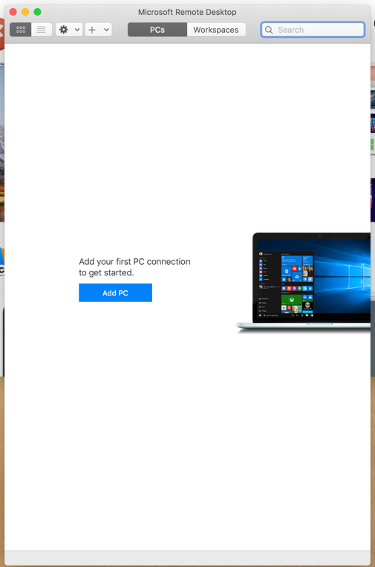Image resolution: width=375 pixels, height=567 pixels.
Task: Close the Microsoft Remote Desktop window
Action: tap(13, 12)
